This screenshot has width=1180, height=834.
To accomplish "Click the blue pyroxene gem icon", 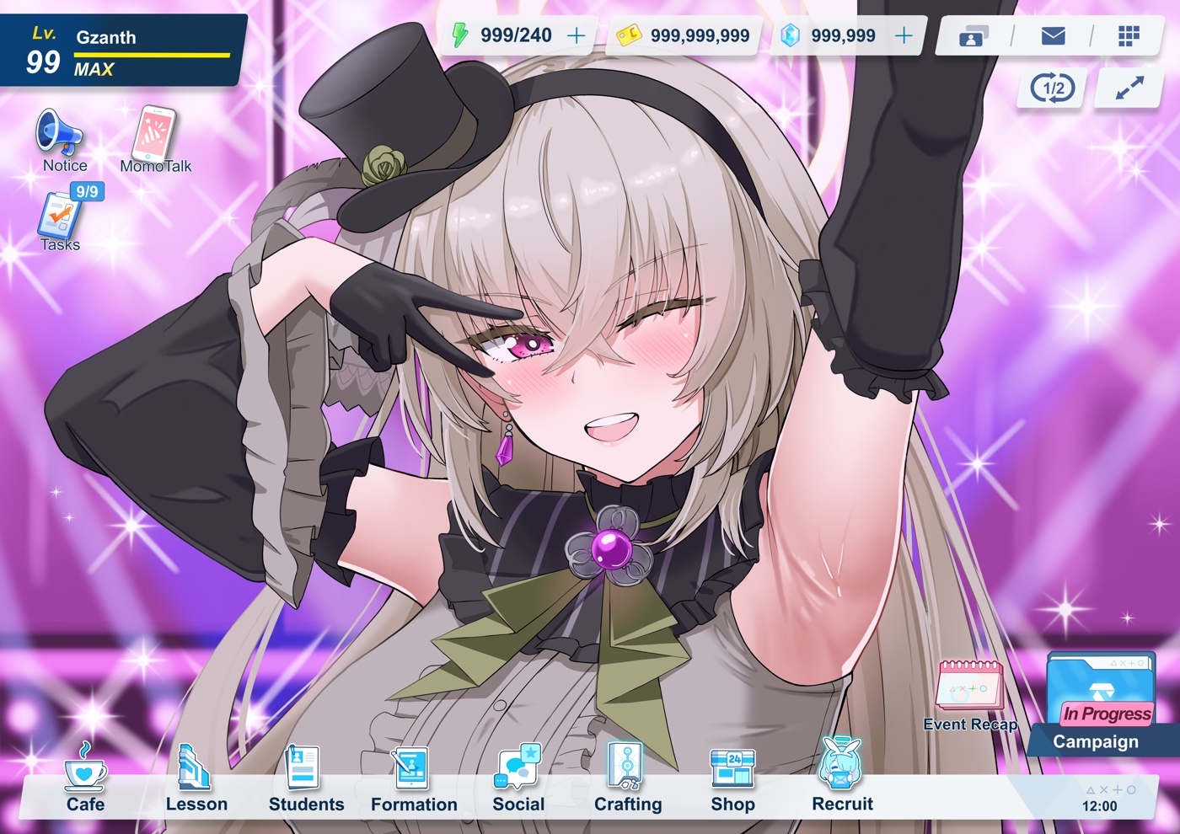I will click(x=790, y=35).
